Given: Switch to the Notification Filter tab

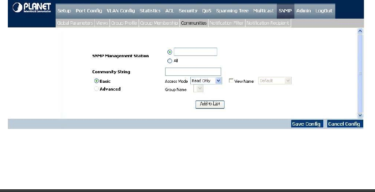Looking at the screenshot, I should point(226,23).
